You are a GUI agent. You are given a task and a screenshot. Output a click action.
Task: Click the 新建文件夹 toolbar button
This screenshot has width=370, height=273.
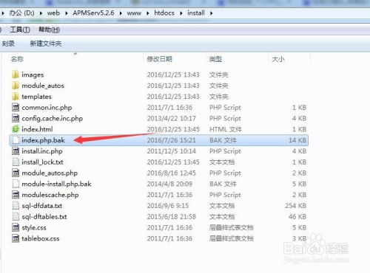click(x=46, y=44)
